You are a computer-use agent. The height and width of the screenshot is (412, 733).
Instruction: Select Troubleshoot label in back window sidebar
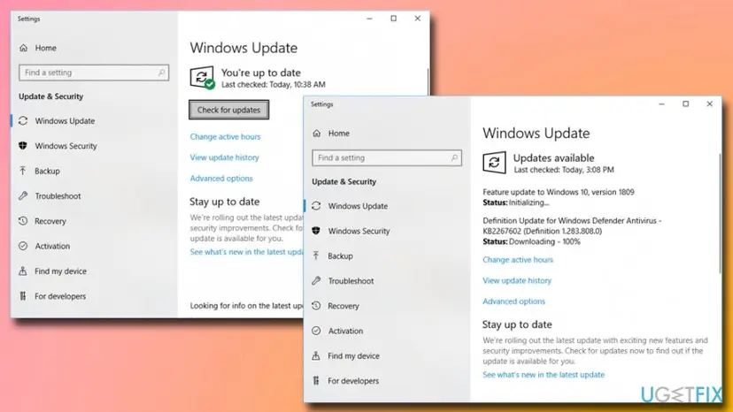(x=58, y=196)
